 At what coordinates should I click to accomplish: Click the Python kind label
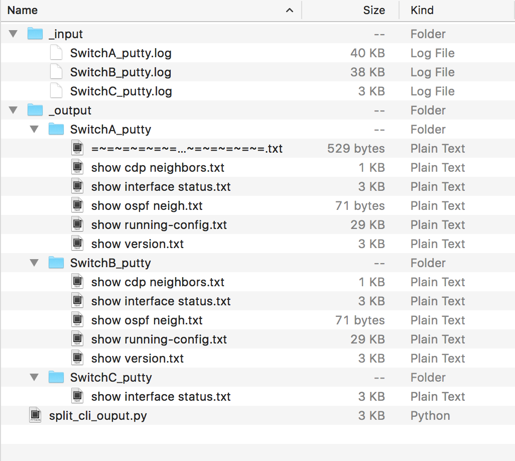pyautogui.click(x=430, y=416)
